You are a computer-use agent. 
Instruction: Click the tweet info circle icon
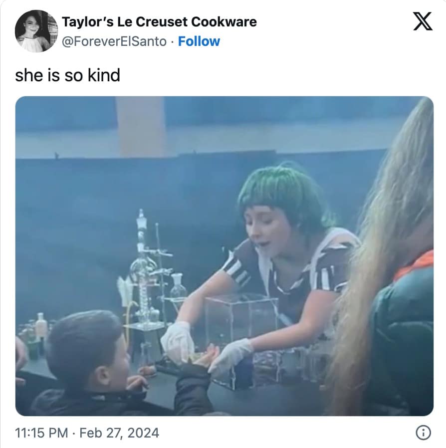tap(423, 433)
